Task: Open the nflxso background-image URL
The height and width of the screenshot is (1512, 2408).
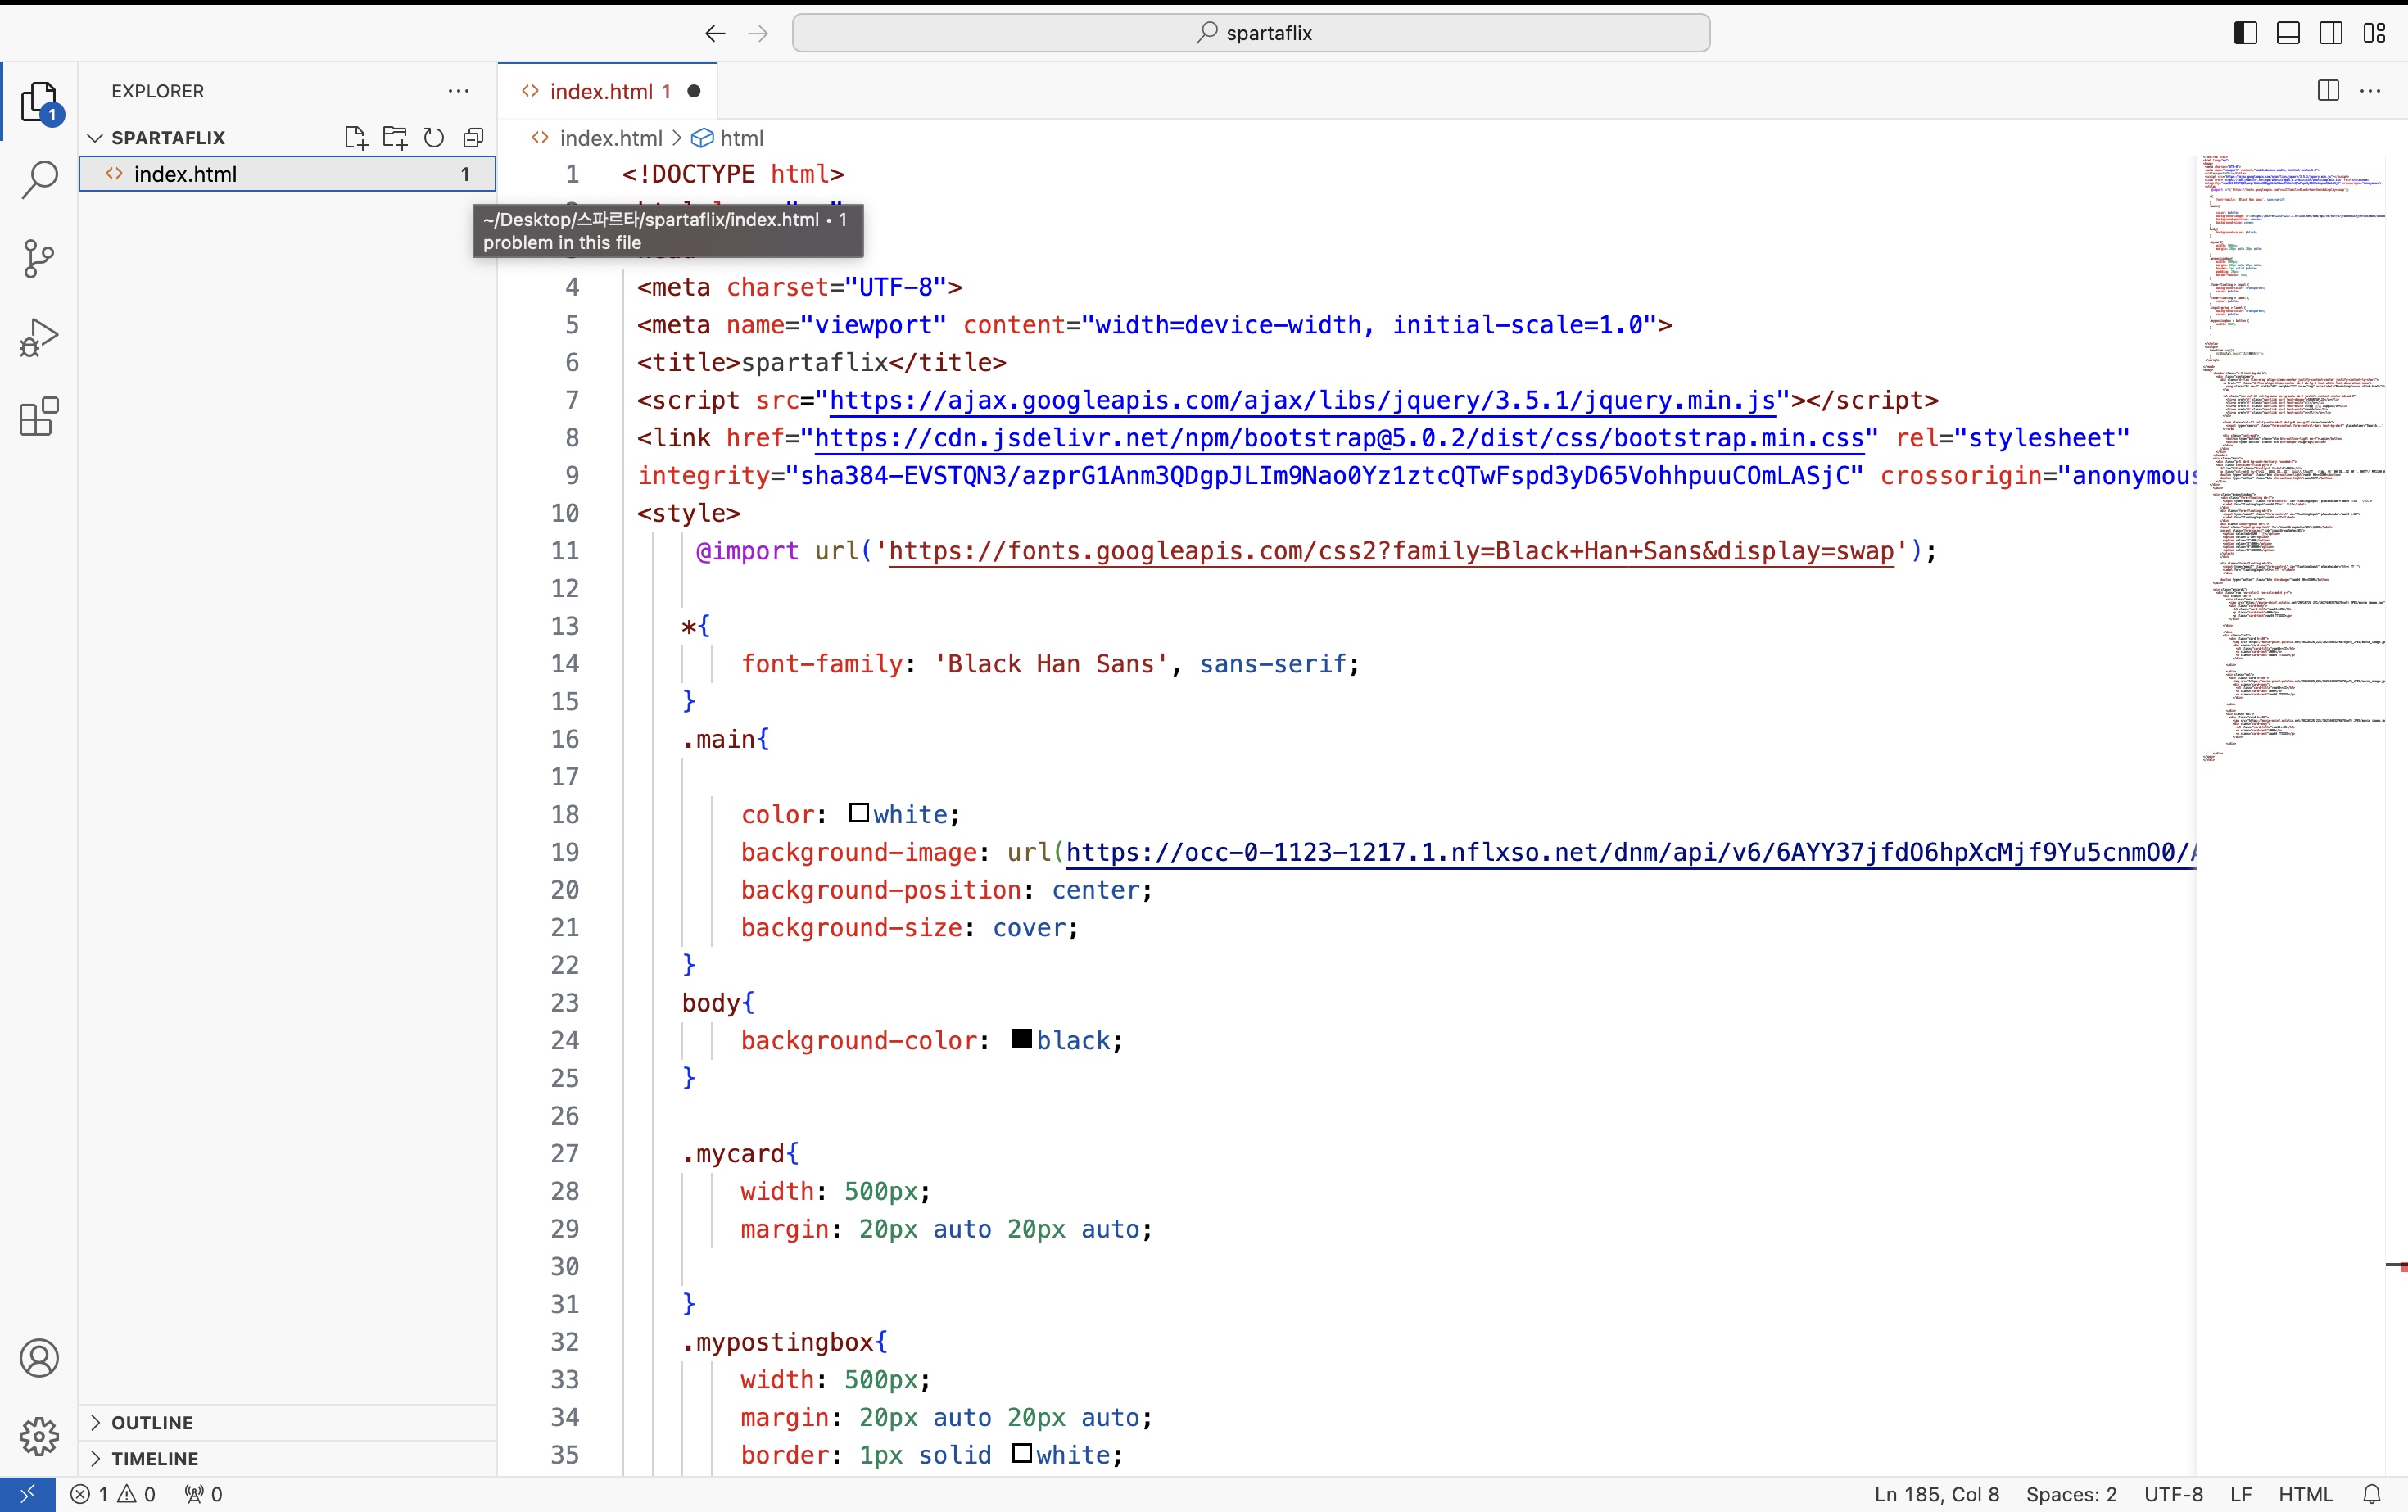Action: click(x=1630, y=852)
